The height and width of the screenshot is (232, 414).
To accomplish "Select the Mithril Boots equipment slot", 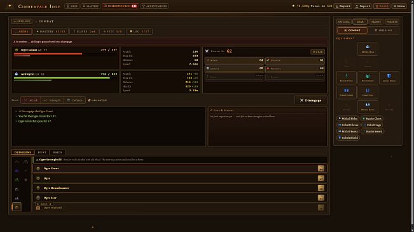I will (368, 106).
